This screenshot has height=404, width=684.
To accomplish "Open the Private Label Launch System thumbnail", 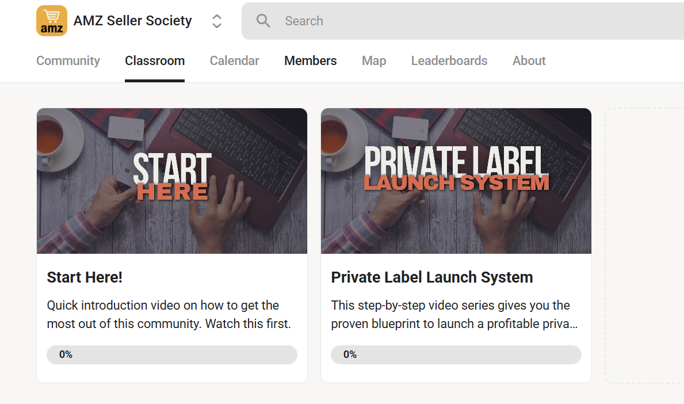I will click(456, 181).
